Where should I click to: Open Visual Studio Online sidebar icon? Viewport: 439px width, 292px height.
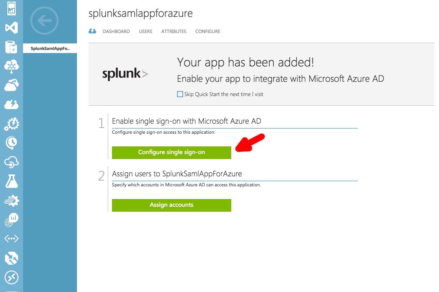(12, 28)
